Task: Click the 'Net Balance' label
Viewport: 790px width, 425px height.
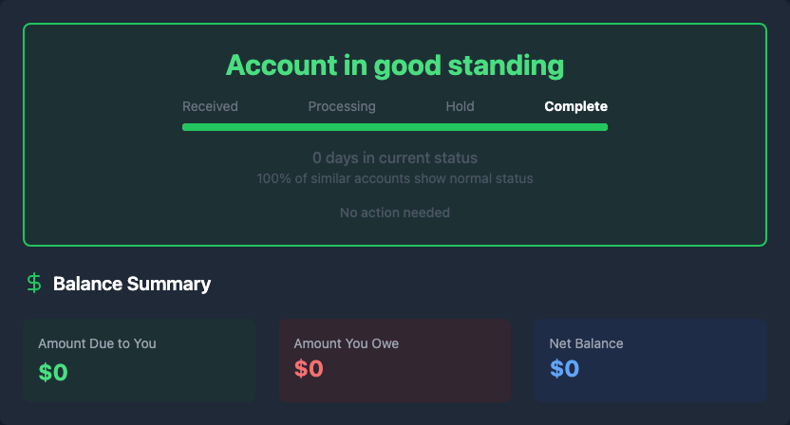Action: tap(586, 343)
